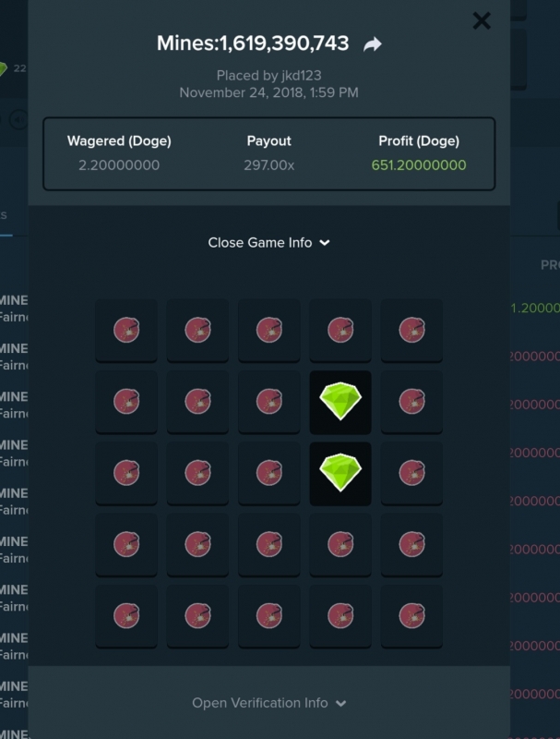Collapse the Close Game Info section
This screenshot has height=739, width=560.
[x=268, y=243]
